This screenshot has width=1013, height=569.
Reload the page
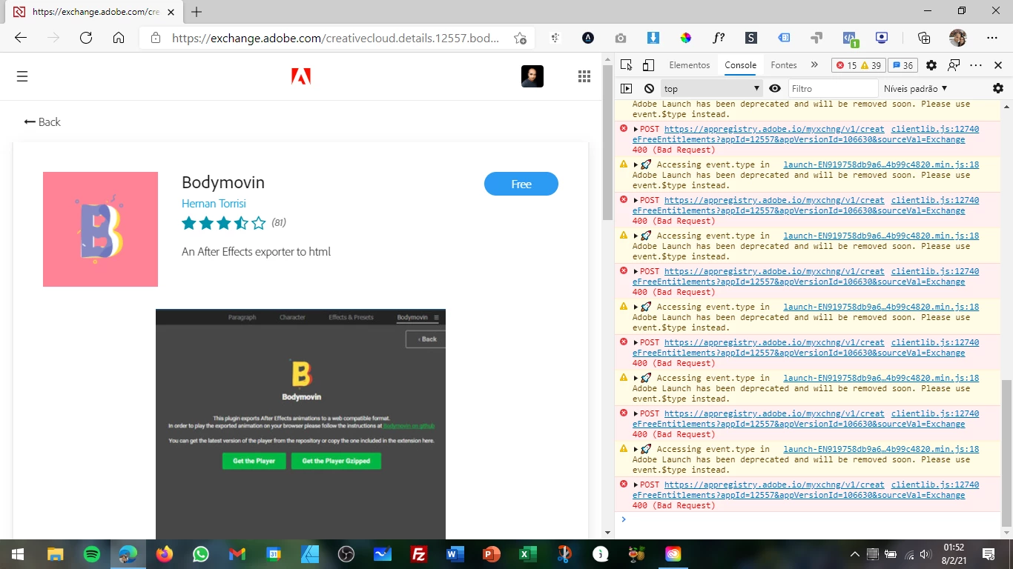pos(86,38)
